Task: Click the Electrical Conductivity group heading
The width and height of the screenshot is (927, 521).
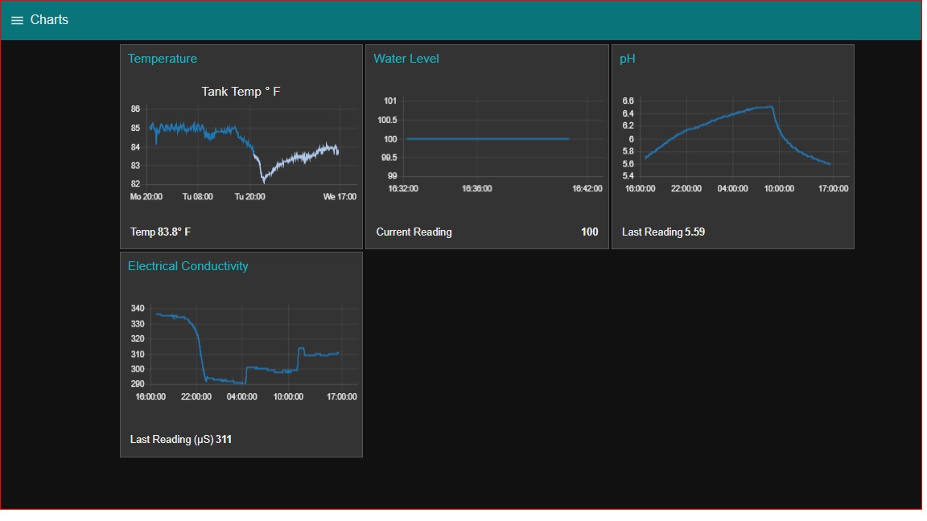Action: (188, 266)
